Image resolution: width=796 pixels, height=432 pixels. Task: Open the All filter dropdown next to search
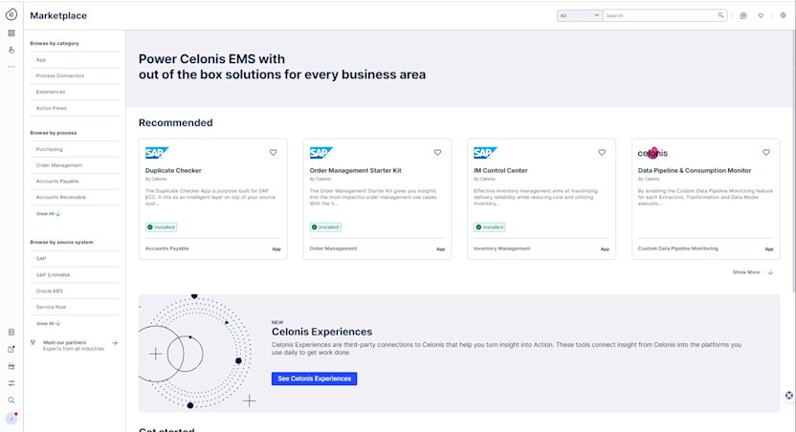pyautogui.click(x=580, y=15)
